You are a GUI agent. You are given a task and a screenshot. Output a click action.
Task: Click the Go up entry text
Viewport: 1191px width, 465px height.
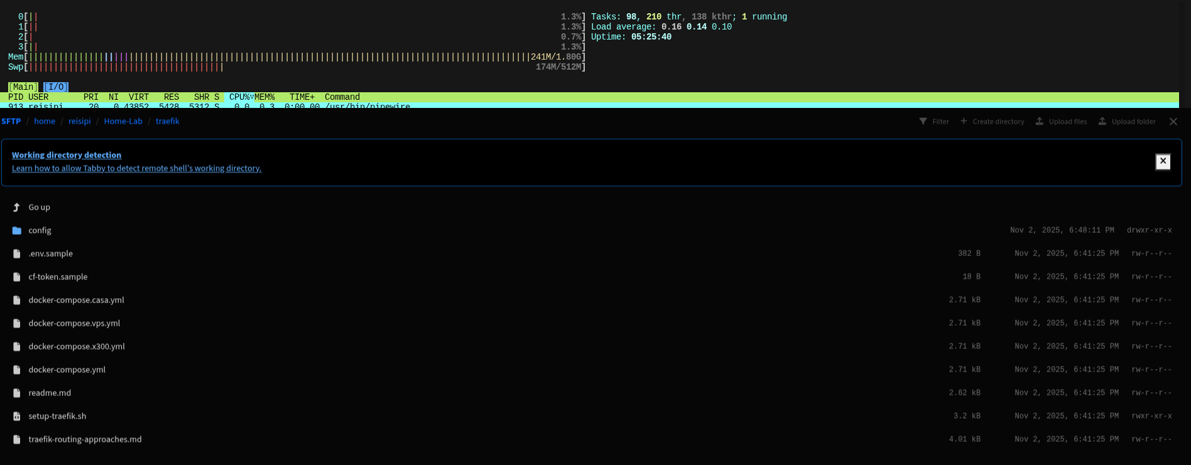coord(39,207)
